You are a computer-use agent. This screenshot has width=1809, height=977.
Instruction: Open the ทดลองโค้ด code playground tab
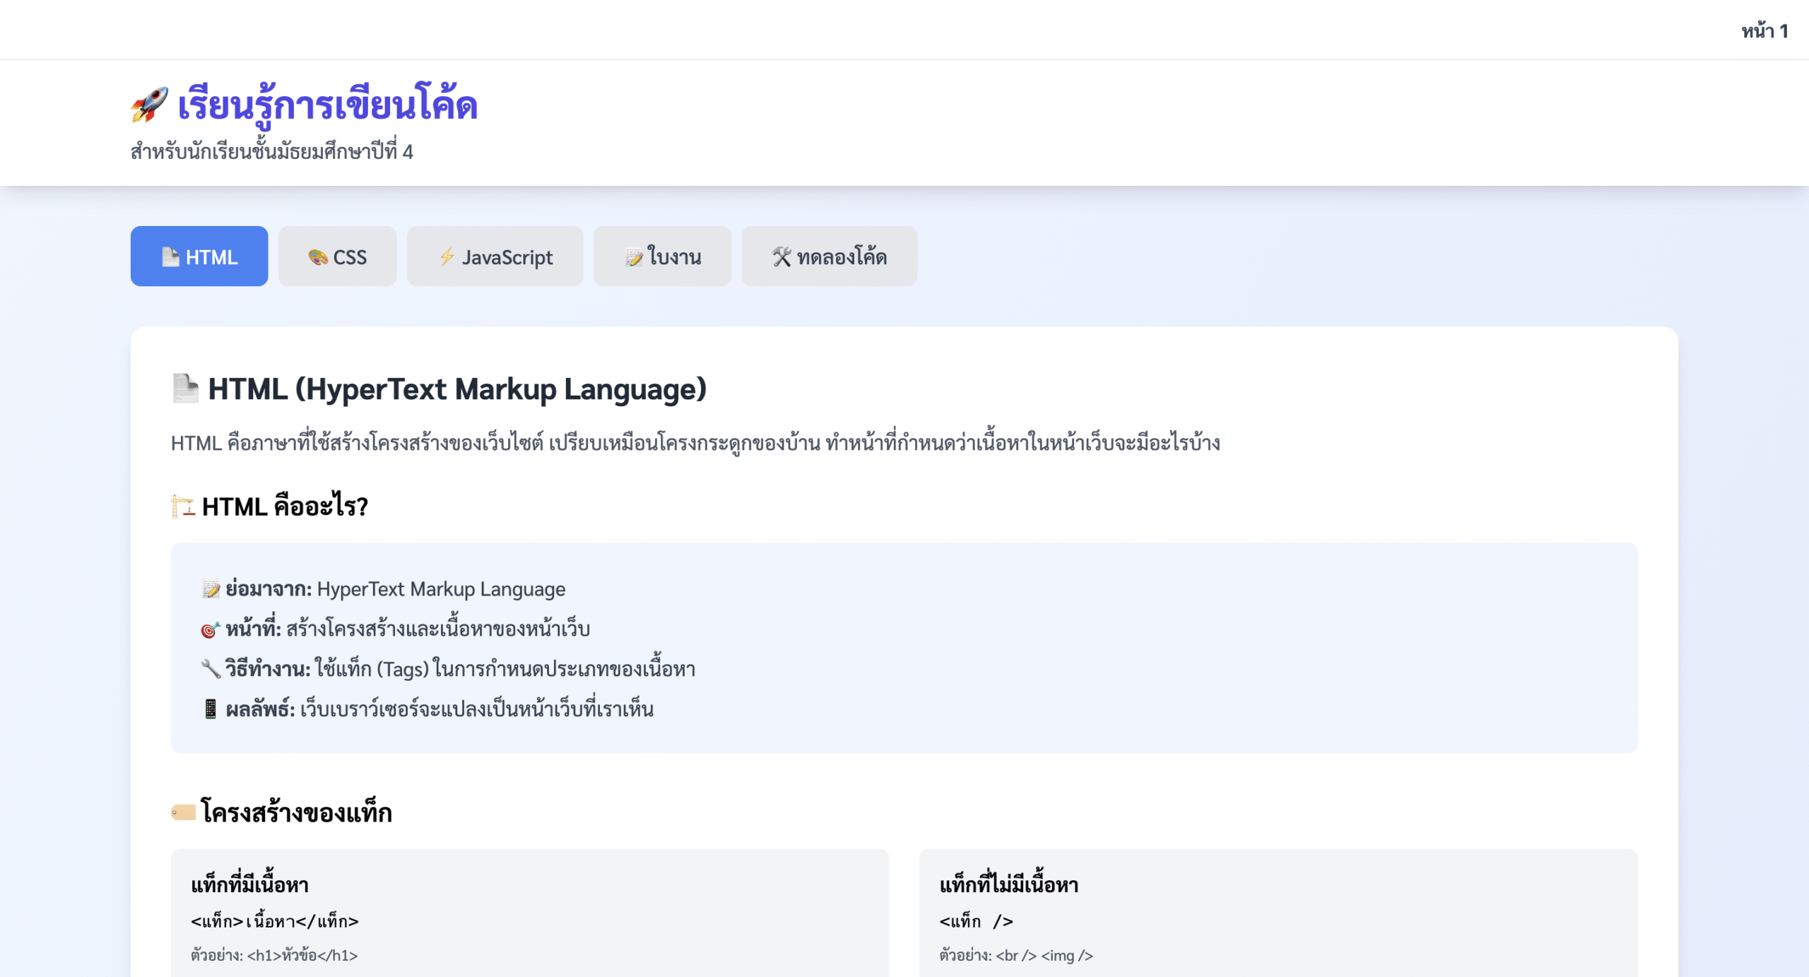[x=830, y=256]
